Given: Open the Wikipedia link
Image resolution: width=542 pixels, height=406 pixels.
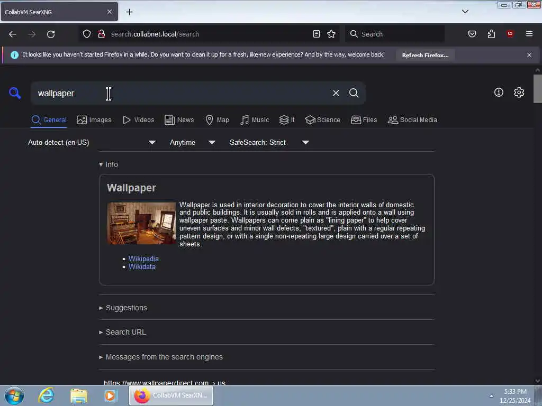Looking at the screenshot, I should pos(143,259).
